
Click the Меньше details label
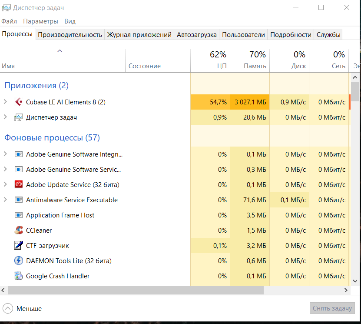(x=29, y=308)
